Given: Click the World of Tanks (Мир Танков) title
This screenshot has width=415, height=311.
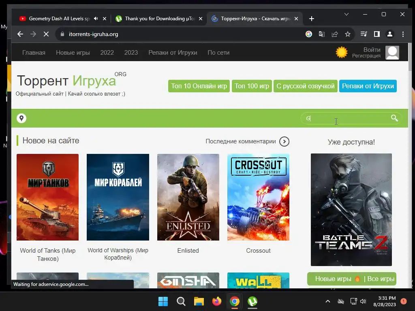Looking at the screenshot, I should 48,254.
